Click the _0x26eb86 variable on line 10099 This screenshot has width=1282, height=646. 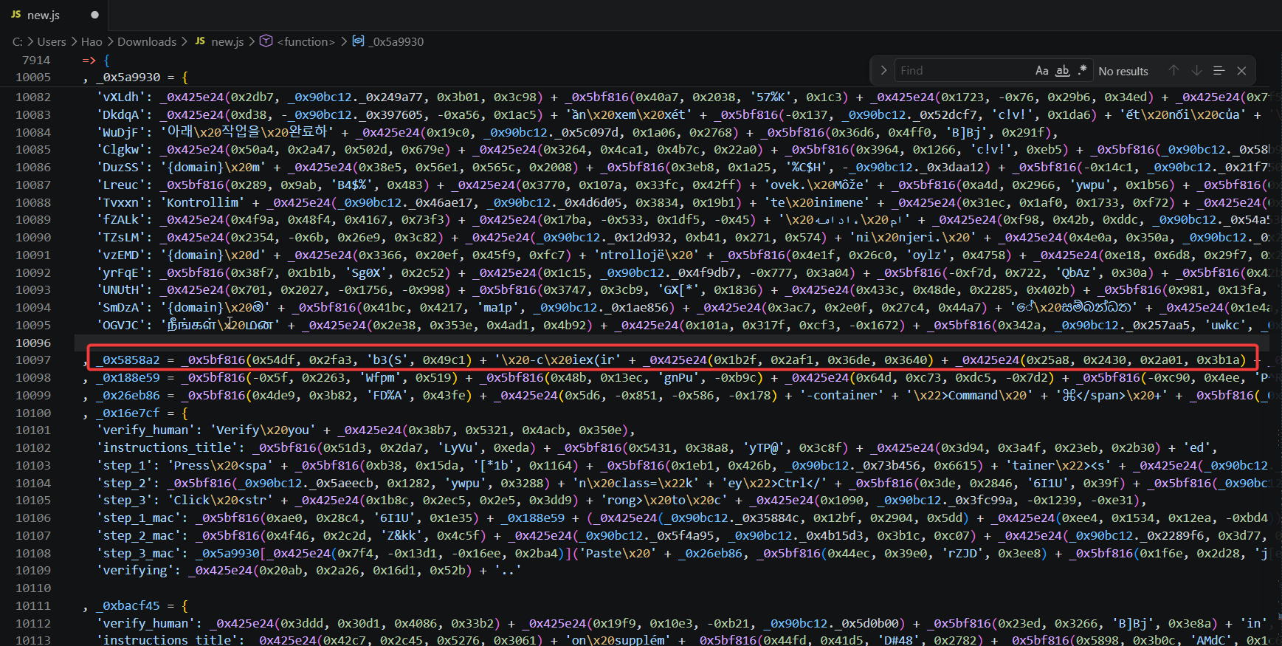[x=128, y=396]
